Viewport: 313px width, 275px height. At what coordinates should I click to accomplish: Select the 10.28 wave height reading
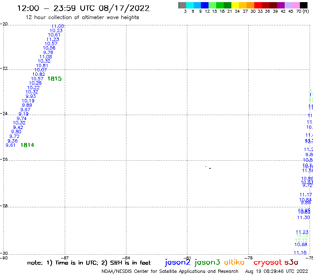click(x=36, y=83)
